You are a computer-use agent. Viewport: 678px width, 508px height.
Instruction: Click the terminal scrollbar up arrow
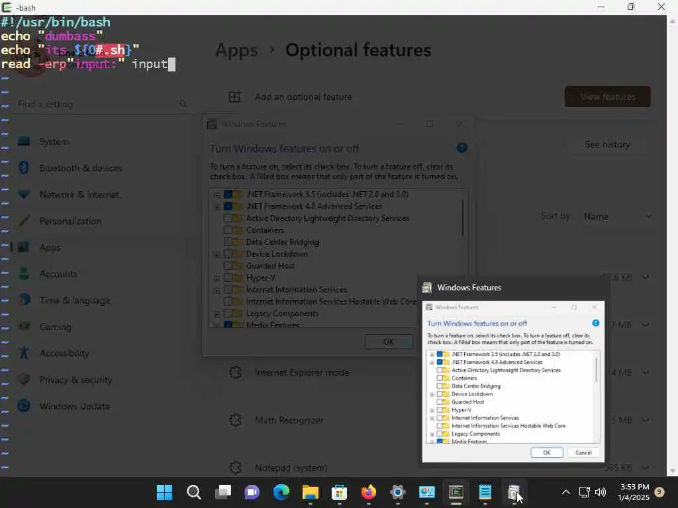(673, 21)
